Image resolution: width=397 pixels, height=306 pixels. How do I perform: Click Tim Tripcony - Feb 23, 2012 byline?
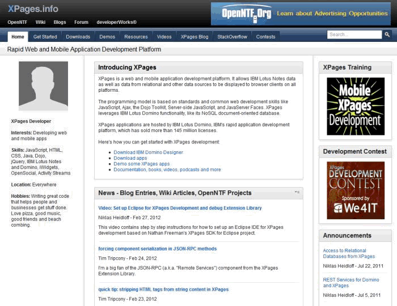point(128,299)
